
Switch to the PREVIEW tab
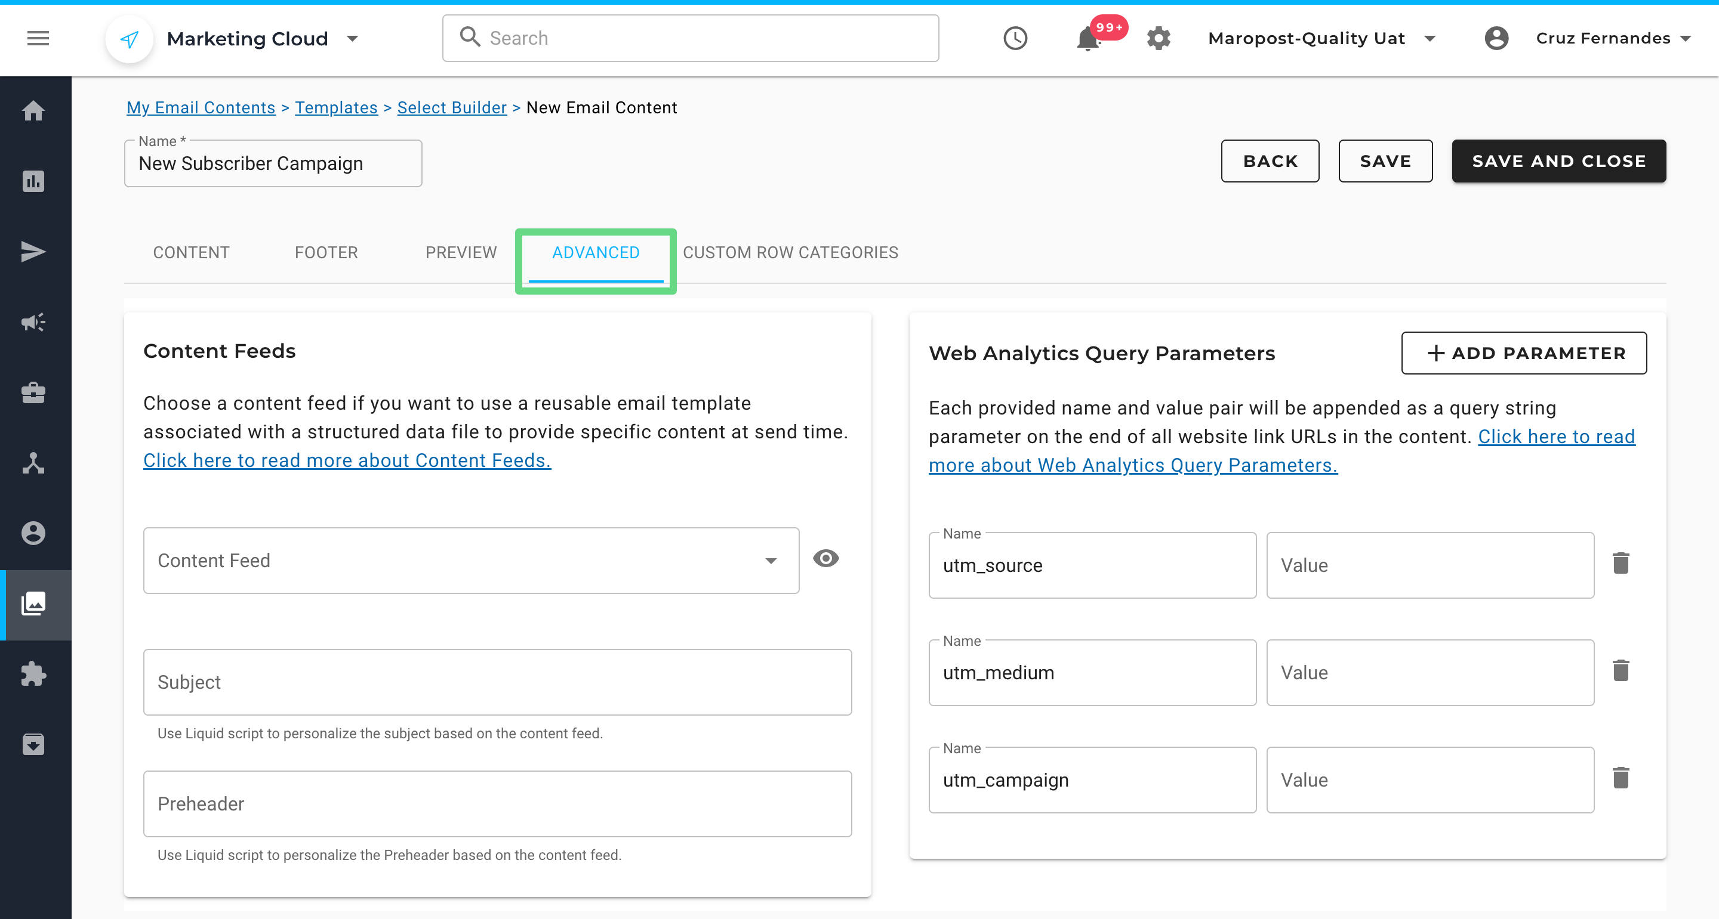(461, 253)
